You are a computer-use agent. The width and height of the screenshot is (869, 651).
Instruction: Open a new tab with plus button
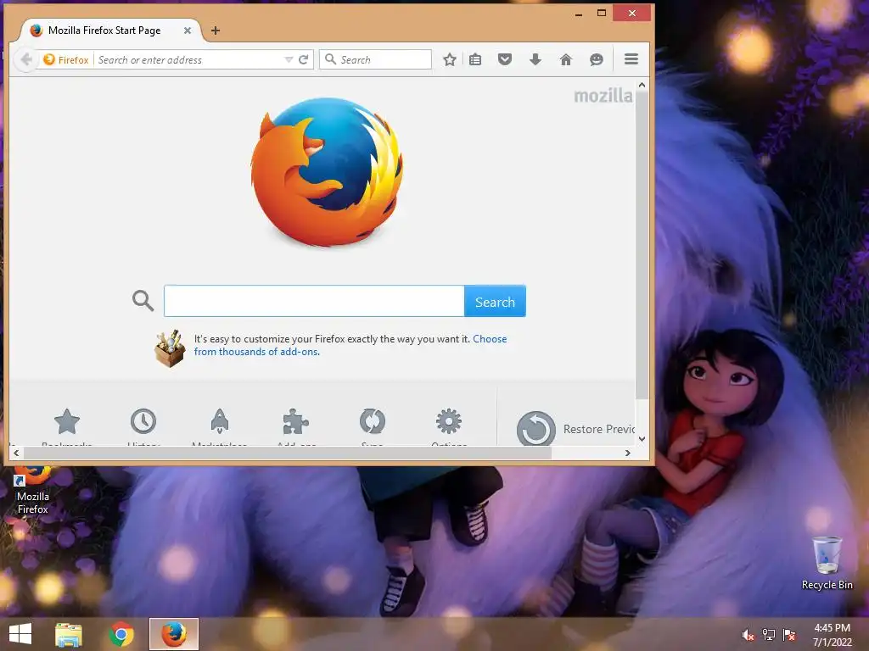pyautogui.click(x=216, y=31)
